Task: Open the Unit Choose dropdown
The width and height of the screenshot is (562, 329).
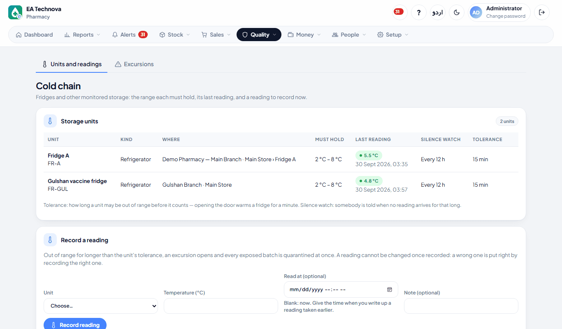Action: [x=101, y=306]
